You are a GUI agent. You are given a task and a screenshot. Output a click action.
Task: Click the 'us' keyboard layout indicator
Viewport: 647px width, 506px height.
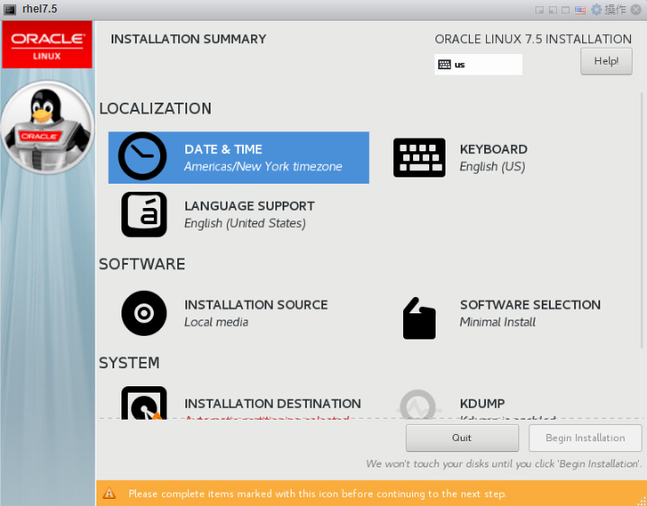coord(478,65)
